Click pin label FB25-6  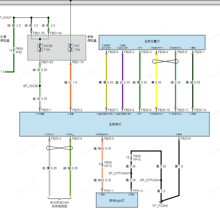pyautogui.click(x=186, y=138)
